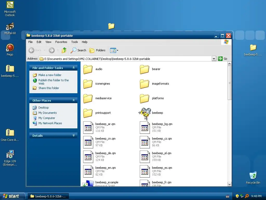The width and height of the screenshot is (266, 200).
Task: Open the View menu
Action: (48, 42)
